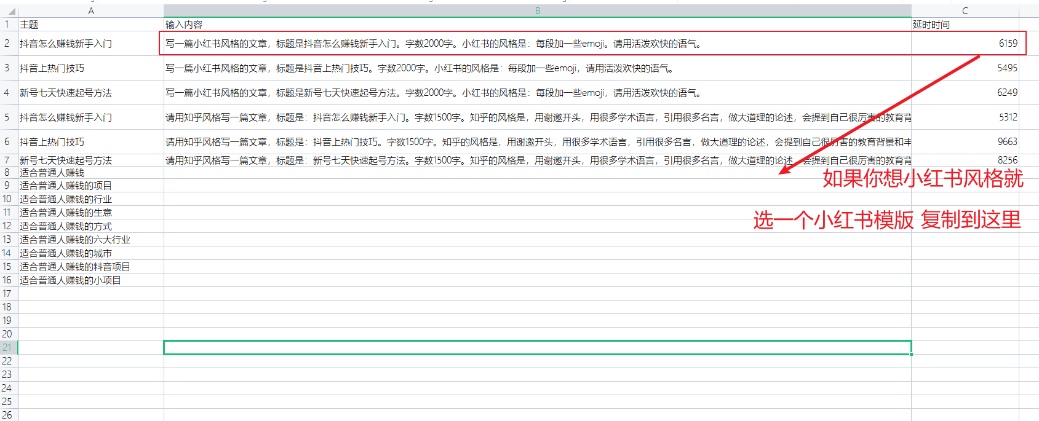Select row header 12
Image resolution: width=1039 pixels, height=421 pixels.
(x=9, y=226)
